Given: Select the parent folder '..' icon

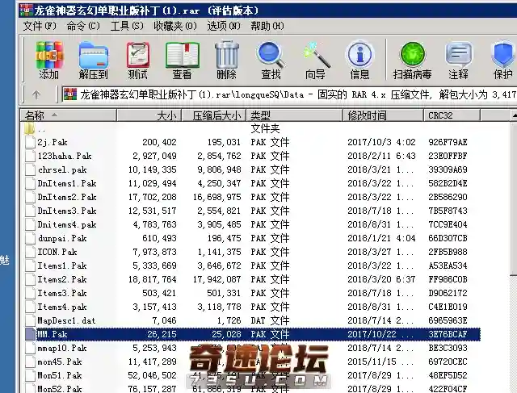Looking at the screenshot, I should coord(29,128).
